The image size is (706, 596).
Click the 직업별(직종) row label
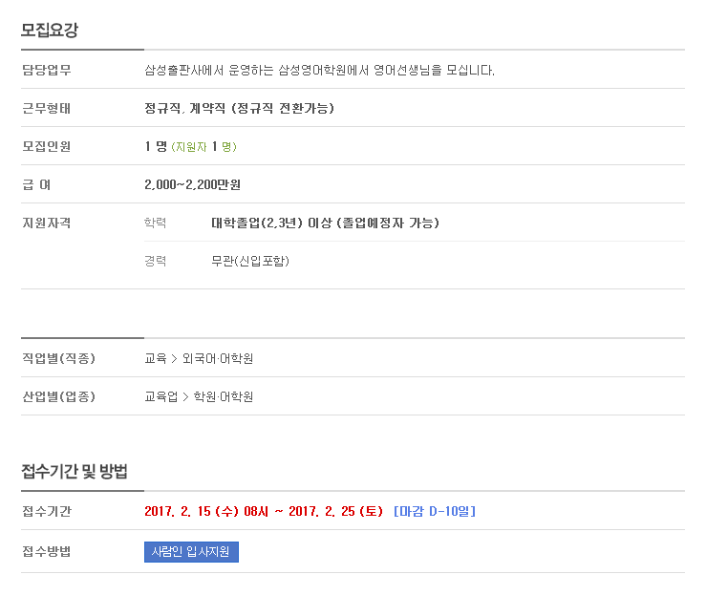[59, 358]
